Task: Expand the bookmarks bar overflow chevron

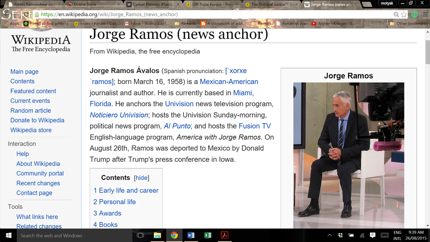Action: pyautogui.click(x=383, y=24)
